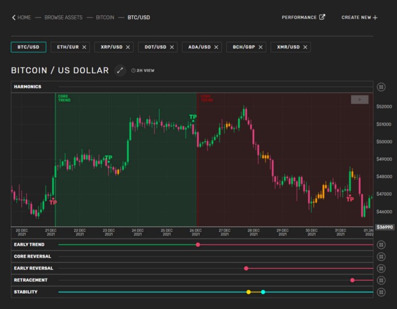Toggle the EARLY REVERSAL grid icon

pos(381,268)
